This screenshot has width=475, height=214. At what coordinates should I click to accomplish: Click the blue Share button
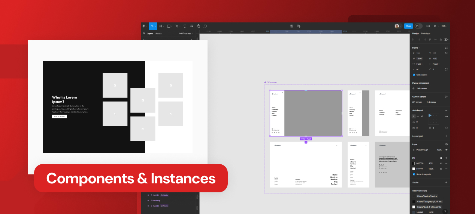tap(408, 26)
